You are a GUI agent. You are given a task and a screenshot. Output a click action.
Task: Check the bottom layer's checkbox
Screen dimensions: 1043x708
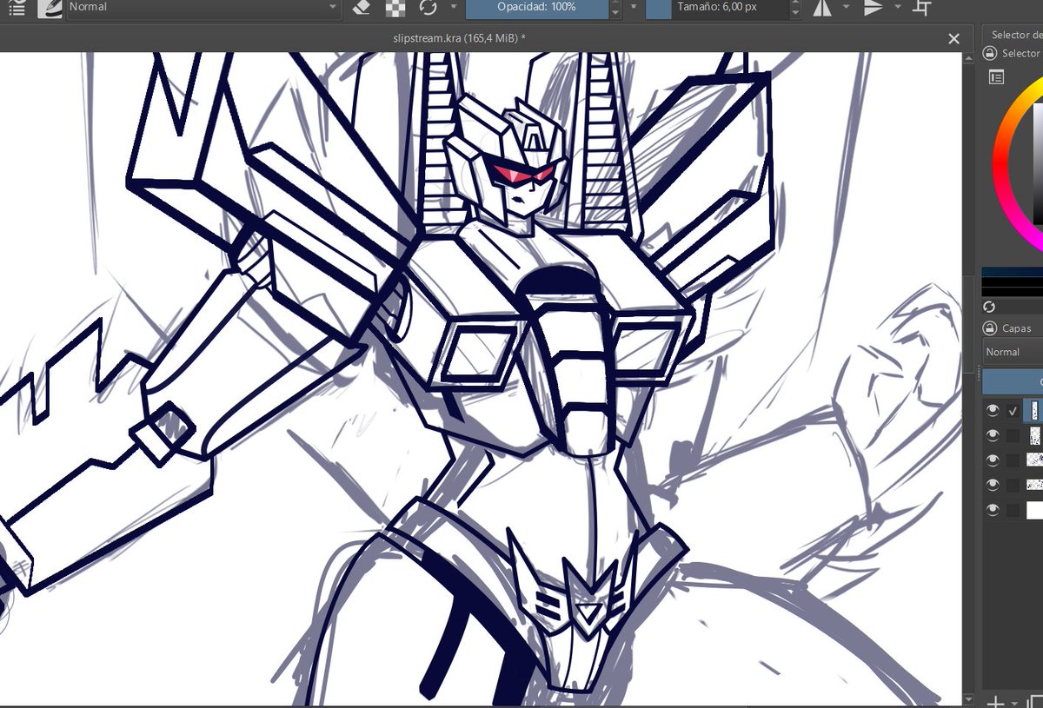point(1013,510)
